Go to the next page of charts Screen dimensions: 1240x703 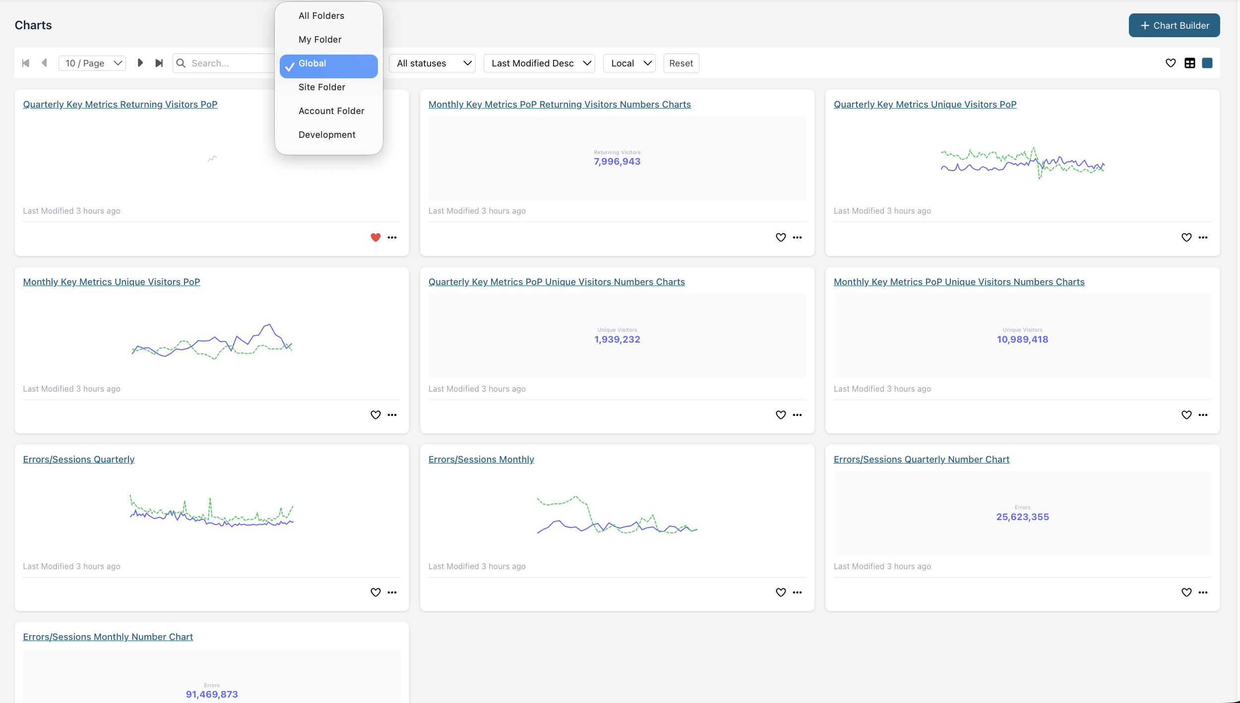click(x=140, y=63)
